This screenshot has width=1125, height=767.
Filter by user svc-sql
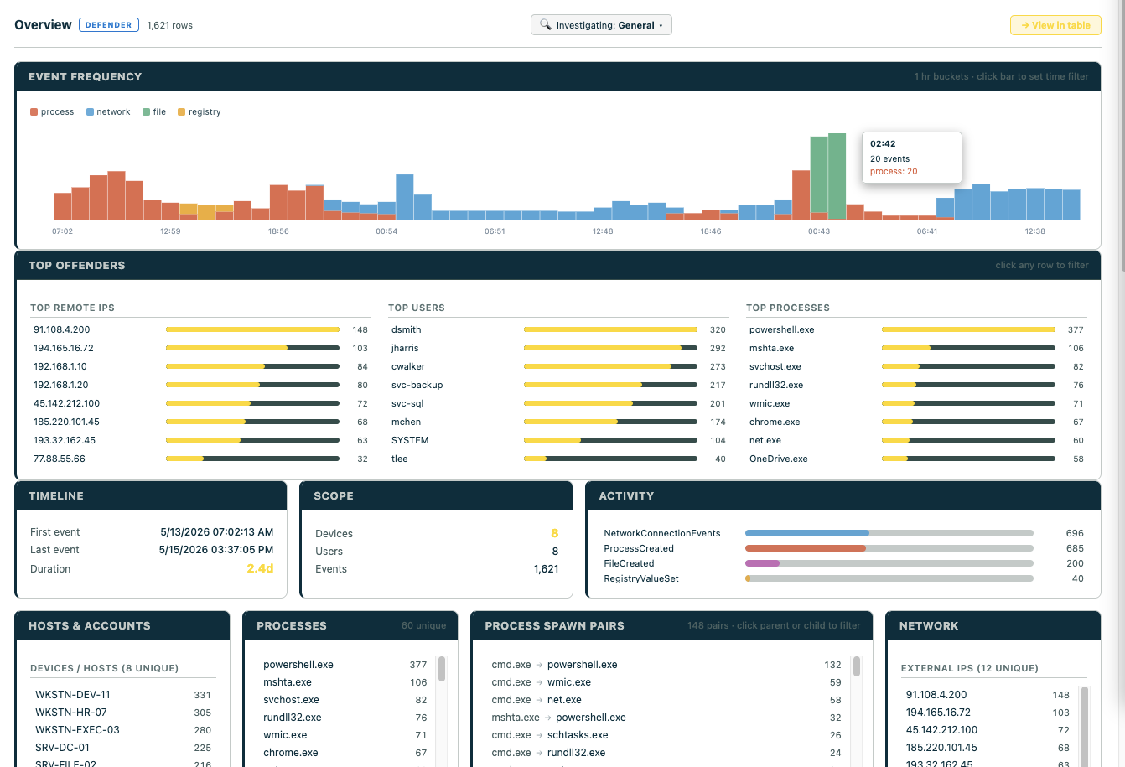click(x=558, y=403)
